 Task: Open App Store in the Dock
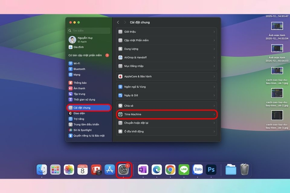[x=110, y=169]
